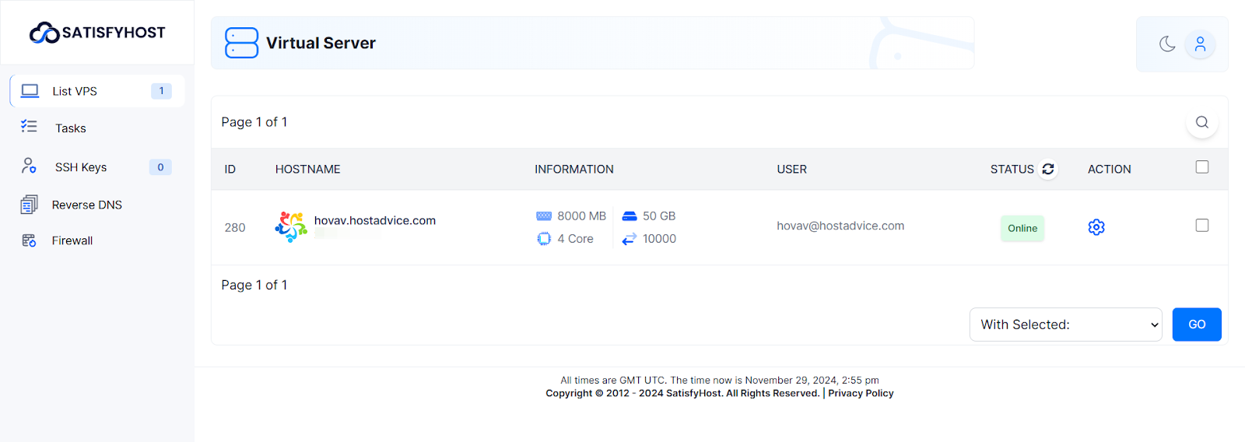
Task: Toggle dark mode with moon icon
Action: point(1167,44)
